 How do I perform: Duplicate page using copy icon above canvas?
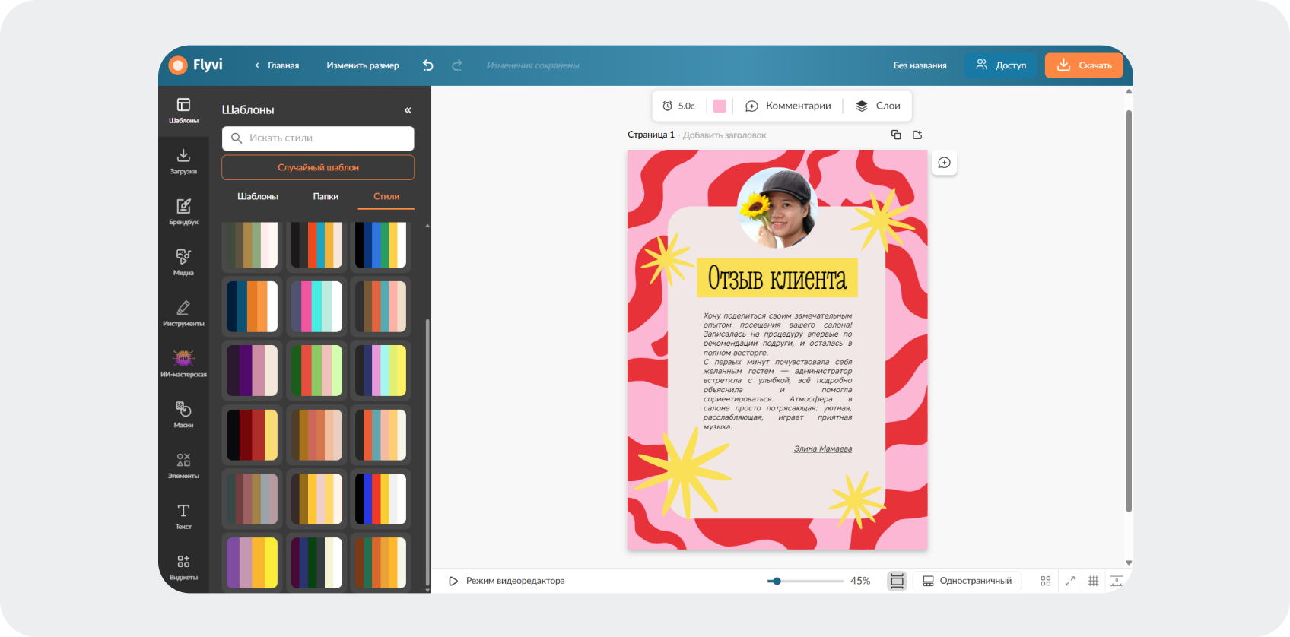point(896,135)
